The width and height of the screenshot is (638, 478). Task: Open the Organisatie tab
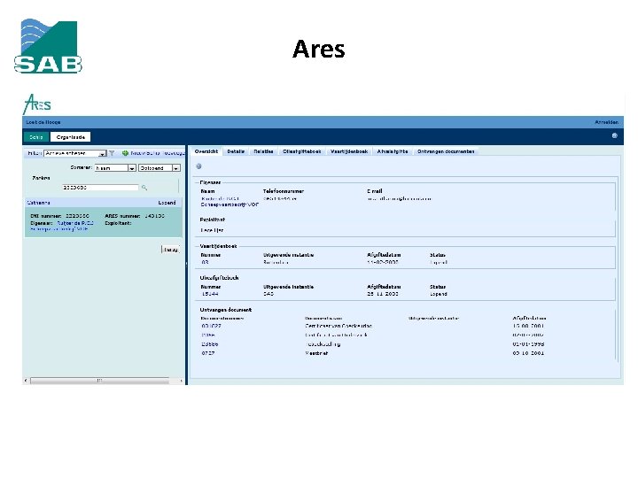click(70, 137)
